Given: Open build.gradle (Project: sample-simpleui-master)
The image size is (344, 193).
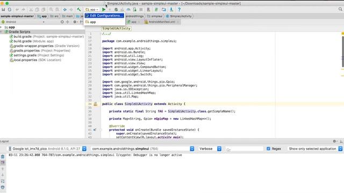Looking at the screenshot, I should [x=47, y=36].
